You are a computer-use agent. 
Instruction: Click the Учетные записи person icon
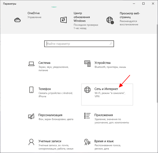[x=31, y=142]
